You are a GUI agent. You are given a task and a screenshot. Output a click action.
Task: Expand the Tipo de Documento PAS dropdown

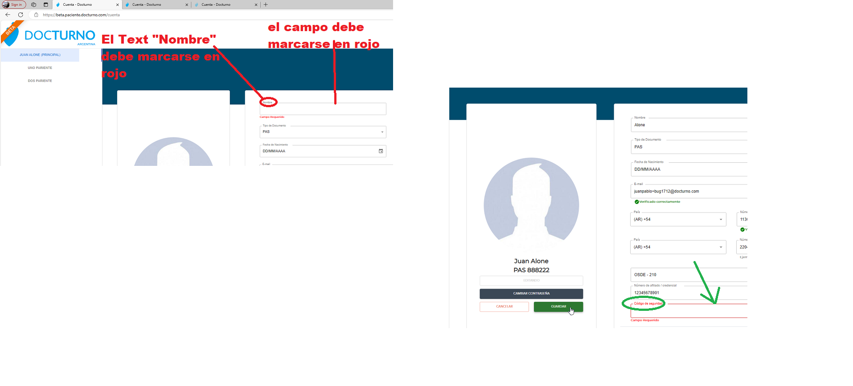pyautogui.click(x=323, y=132)
